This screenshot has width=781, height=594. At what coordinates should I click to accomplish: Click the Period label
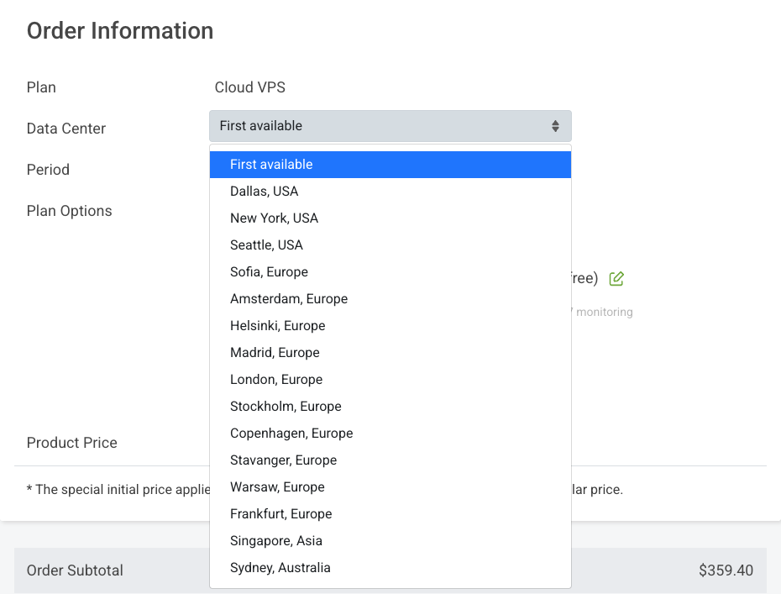click(x=48, y=170)
